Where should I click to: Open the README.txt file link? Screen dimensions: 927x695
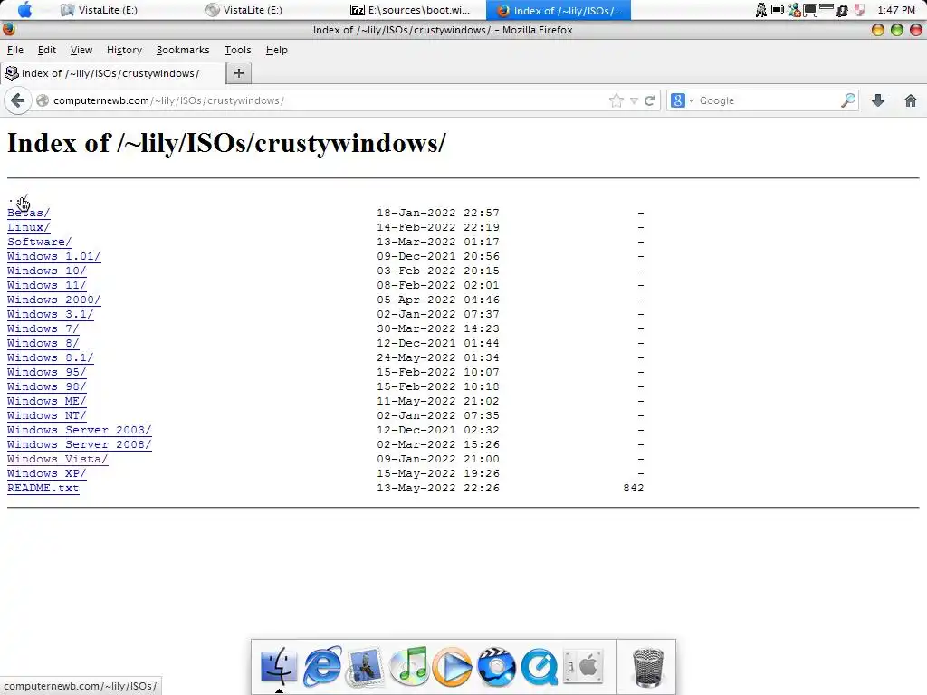(x=43, y=488)
